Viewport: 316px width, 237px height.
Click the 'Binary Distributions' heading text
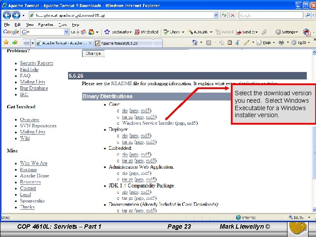click(108, 97)
